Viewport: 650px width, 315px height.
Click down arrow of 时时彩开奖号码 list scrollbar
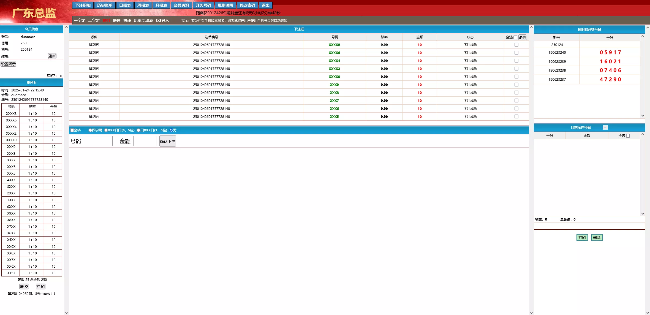click(x=643, y=116)
